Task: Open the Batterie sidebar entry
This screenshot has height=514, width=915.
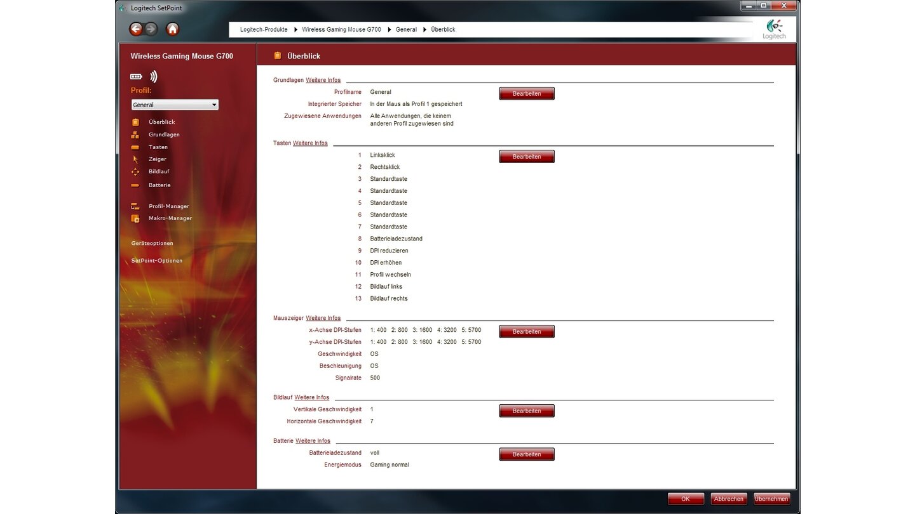Action: 159,185
